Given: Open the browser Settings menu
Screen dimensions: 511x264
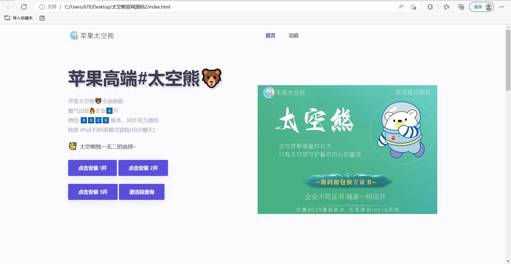Looking at the screenshot, I should 502,7.
